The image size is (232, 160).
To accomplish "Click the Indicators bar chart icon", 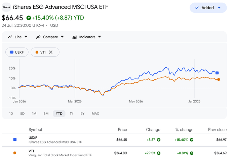I will click(x=74, y=37).
